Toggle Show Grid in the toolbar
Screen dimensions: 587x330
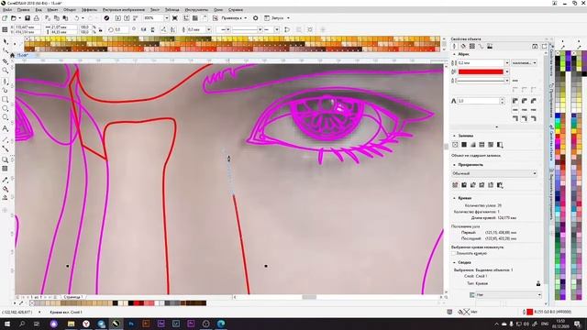195,18
